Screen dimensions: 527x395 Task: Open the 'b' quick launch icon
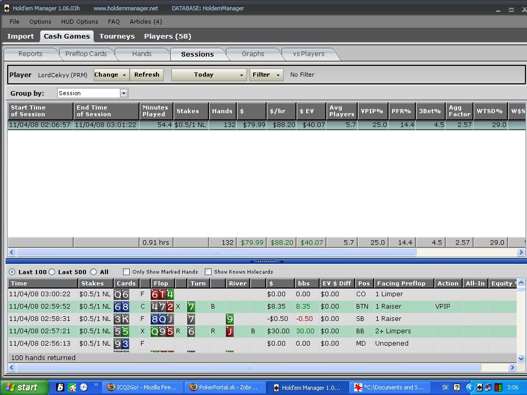[61, 387]
